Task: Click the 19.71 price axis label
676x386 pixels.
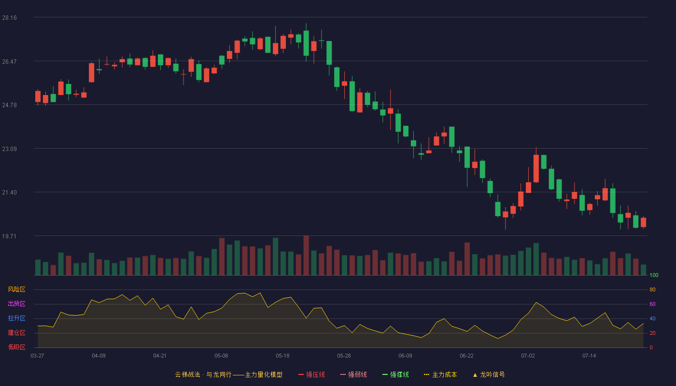Action: pos(9,236)
